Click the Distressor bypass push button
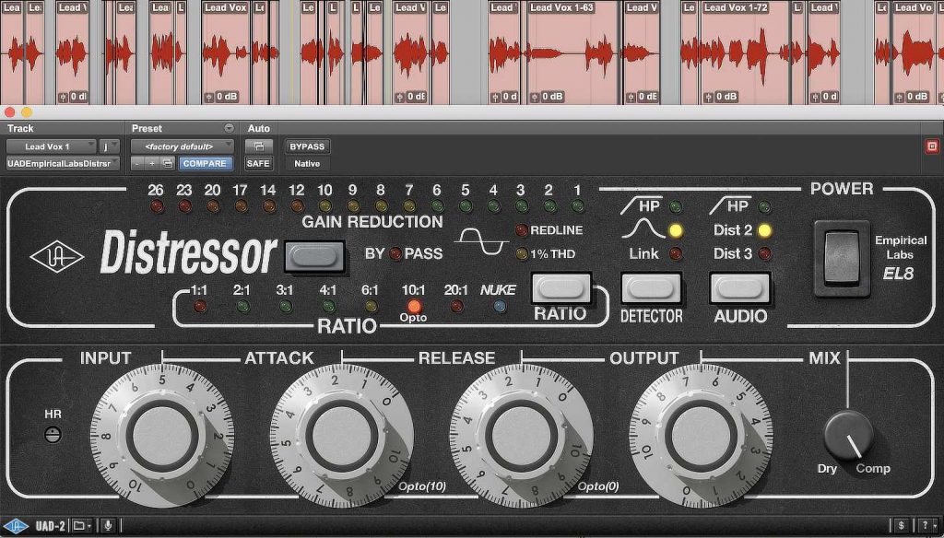 [x=313, y=258]
